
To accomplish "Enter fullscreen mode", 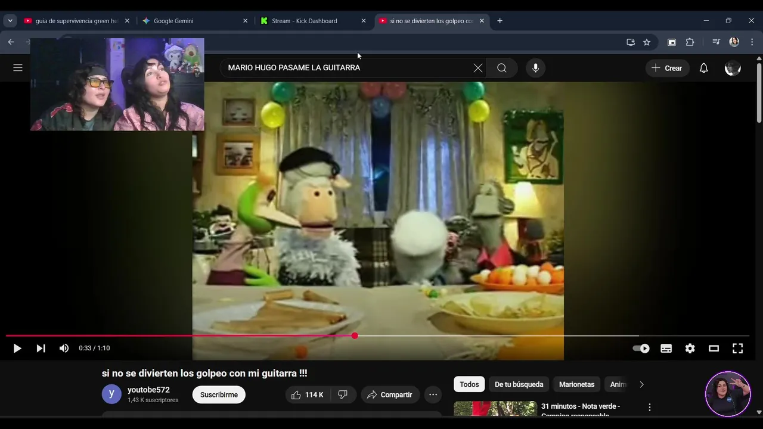I will pos(737,349).
